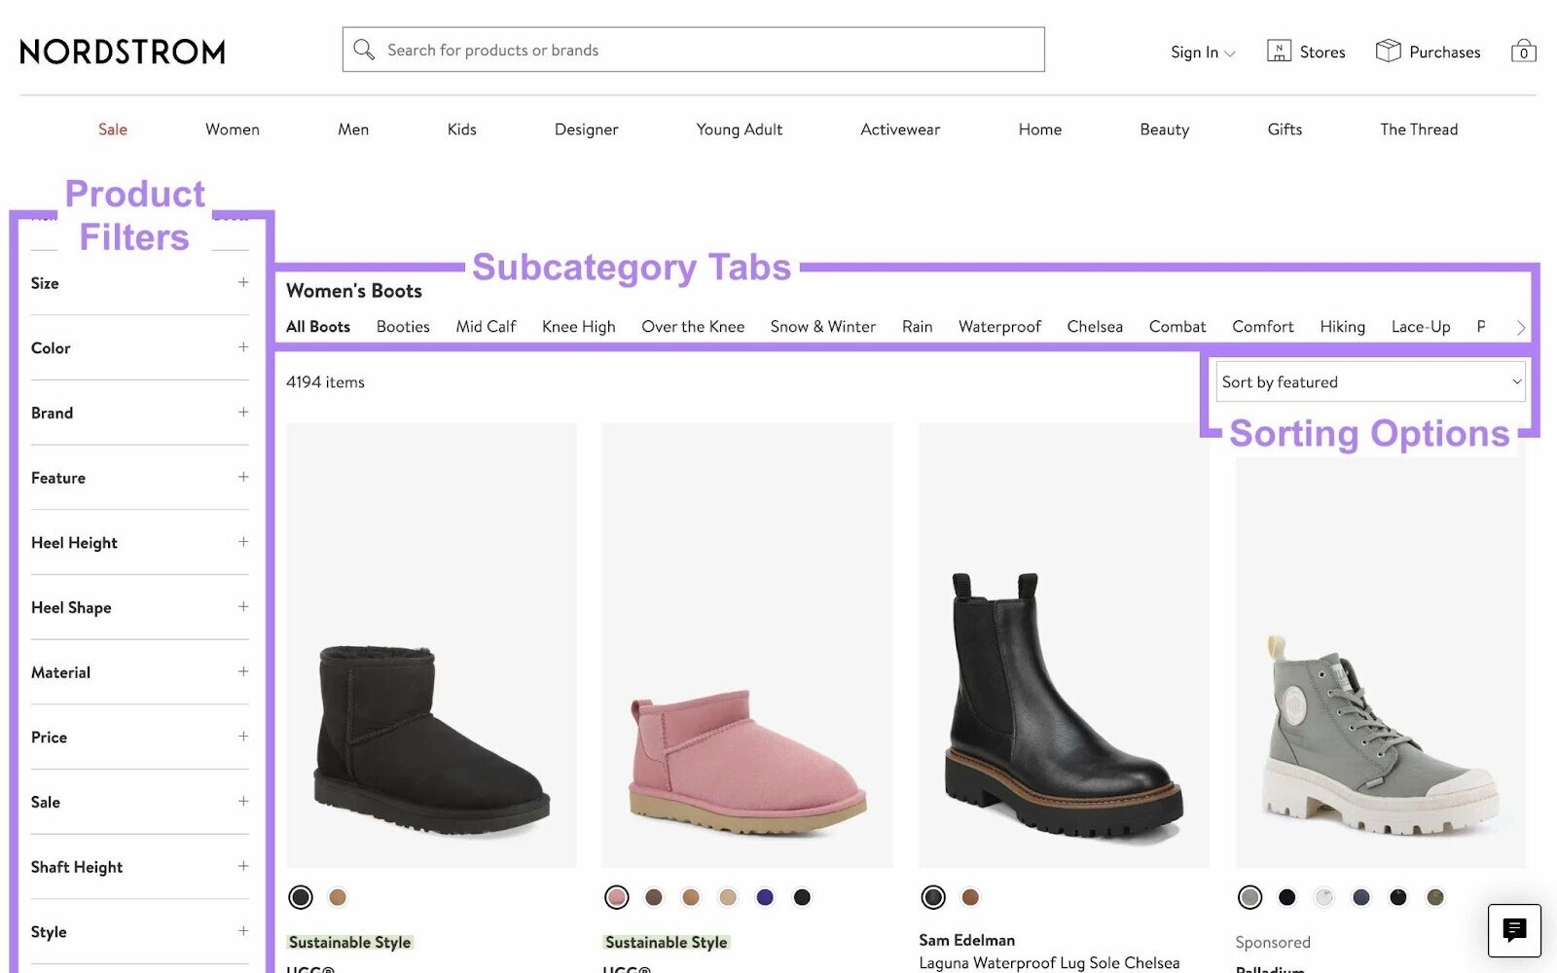Open the chat bubble in the bottom corner
The width and height of the screenshot is (1557, 973).
1513,930
